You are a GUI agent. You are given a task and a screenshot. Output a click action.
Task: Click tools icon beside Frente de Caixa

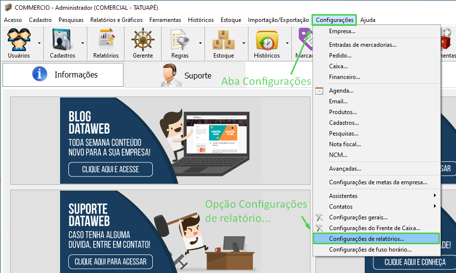pos(319,228)
